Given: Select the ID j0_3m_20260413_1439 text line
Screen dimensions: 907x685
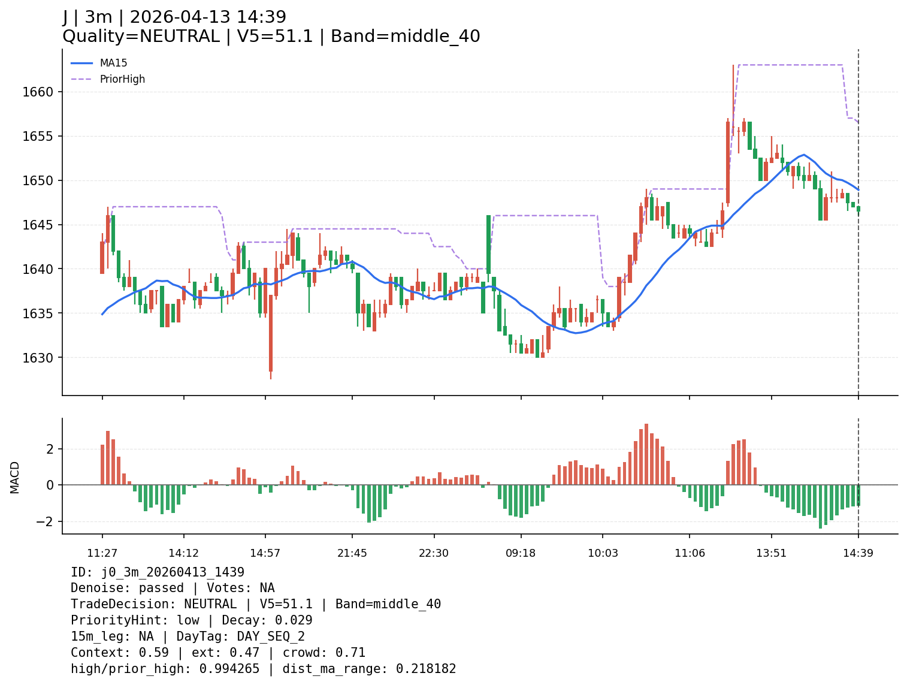Looking at the screenshot, I should (157, 572).
